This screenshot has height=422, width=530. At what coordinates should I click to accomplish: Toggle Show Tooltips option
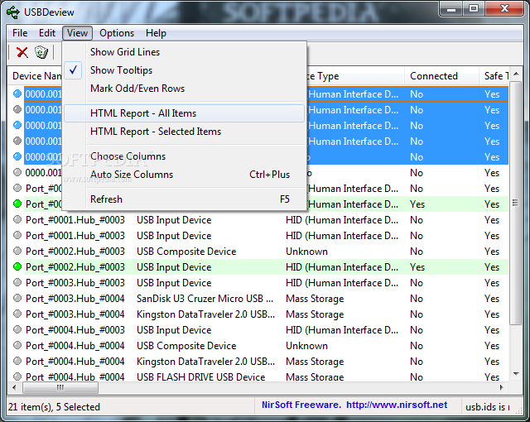pyautogui.click(x=185, y=70)
